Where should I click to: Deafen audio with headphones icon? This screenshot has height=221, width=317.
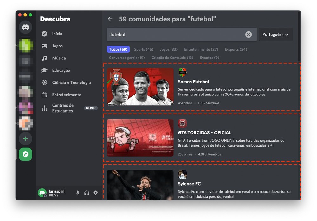click(87, 193)
